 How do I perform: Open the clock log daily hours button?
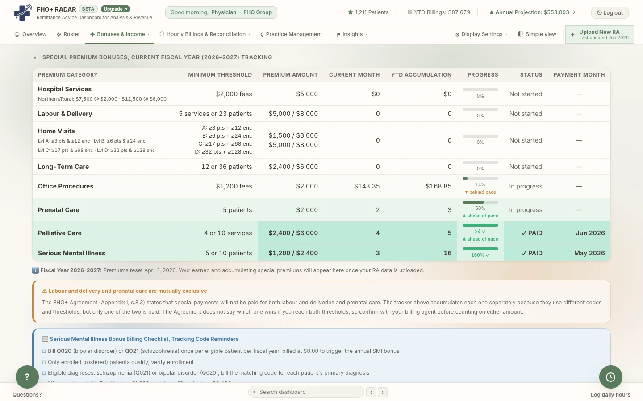pyautogui.click(x=611, y=377)
